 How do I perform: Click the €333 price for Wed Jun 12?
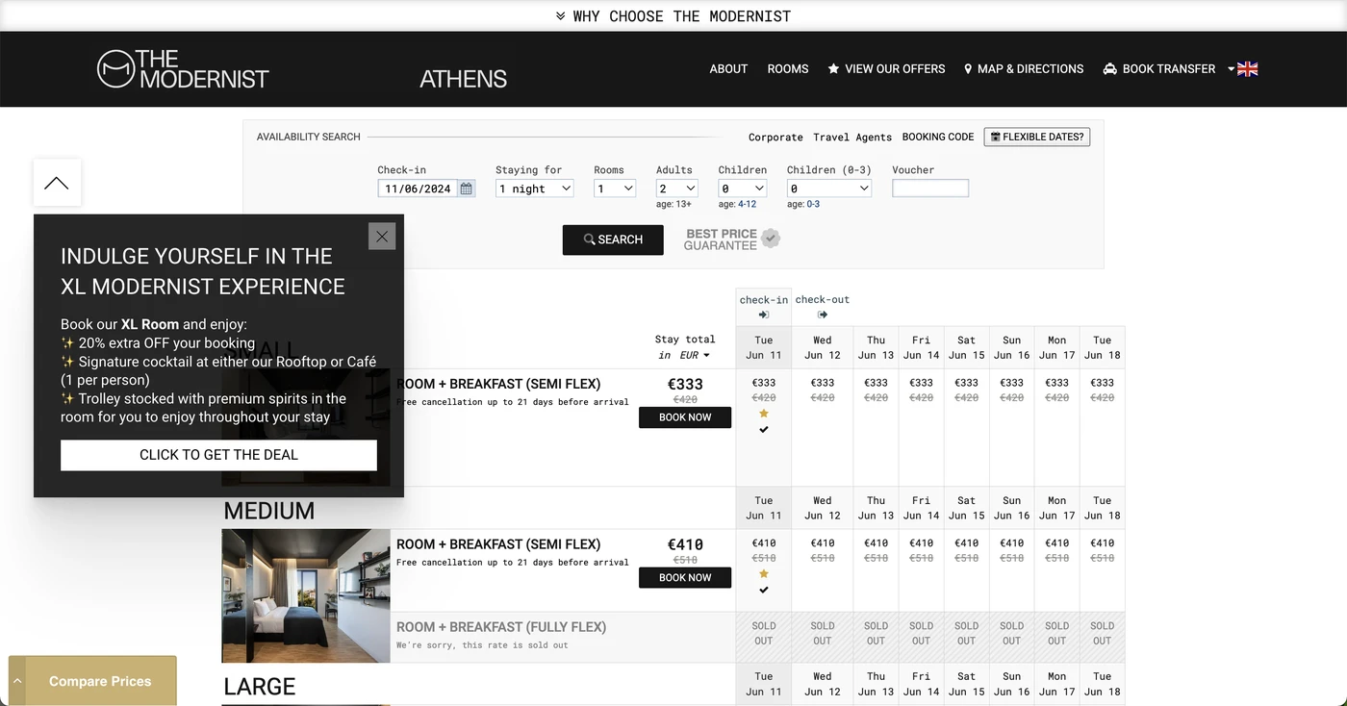click(x=823, y=383)
